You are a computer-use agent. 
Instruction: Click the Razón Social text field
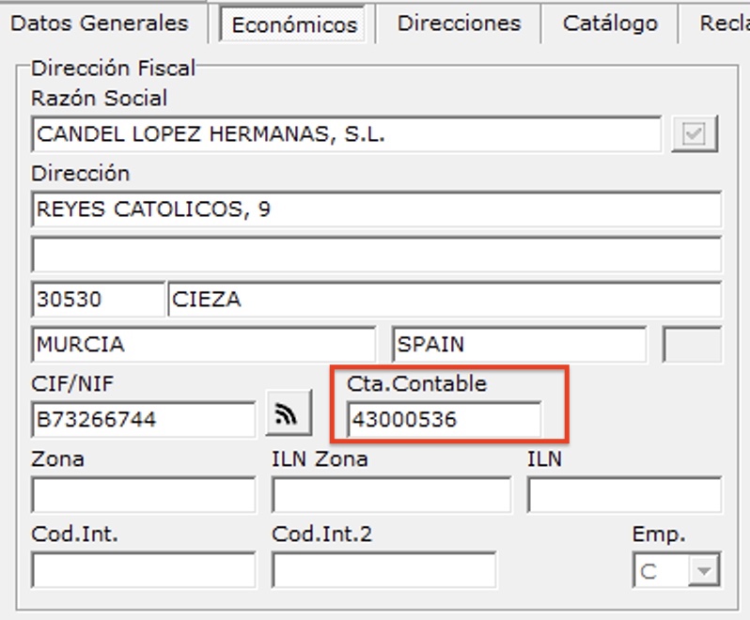[x=346, y=135]
